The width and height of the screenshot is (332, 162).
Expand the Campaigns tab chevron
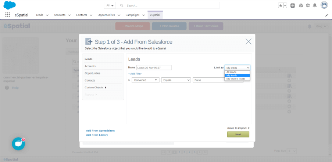(x=143, y=15)
